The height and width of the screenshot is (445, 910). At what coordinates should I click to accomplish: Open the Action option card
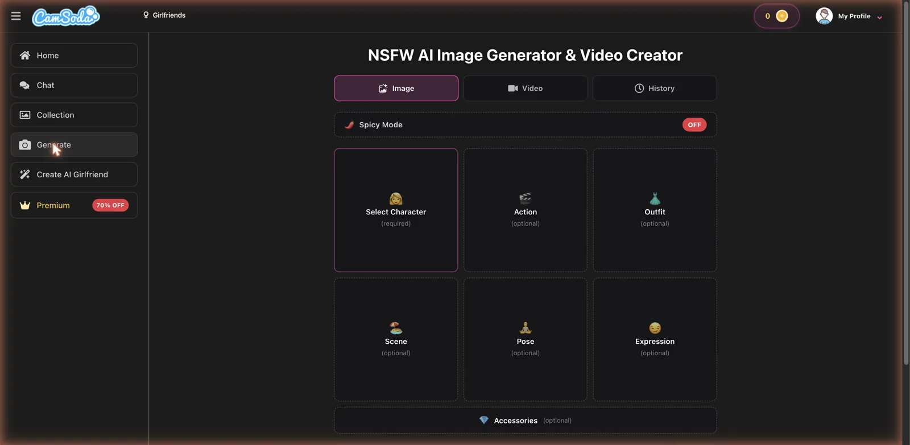[525, 210]
